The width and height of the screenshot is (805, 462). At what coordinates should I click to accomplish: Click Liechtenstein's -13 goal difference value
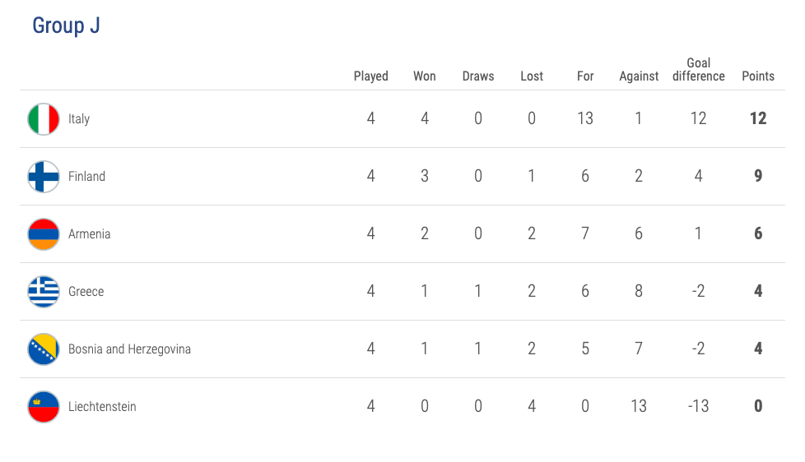pyautogui.click(x=698, y=407)
